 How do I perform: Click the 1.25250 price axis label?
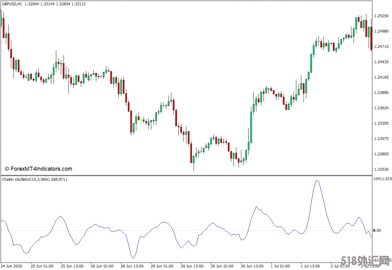381,16
